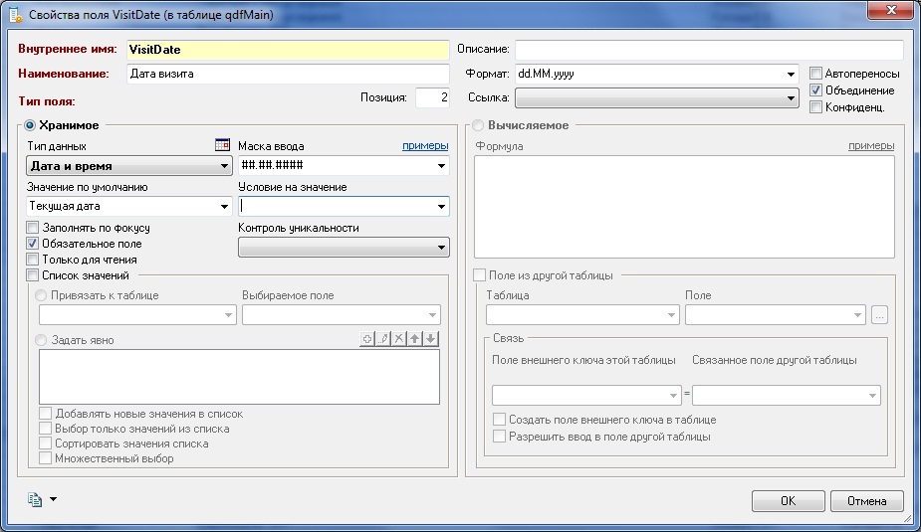Click the Отмена button
This screenshot has width=921, height=532.
(865, 501)
